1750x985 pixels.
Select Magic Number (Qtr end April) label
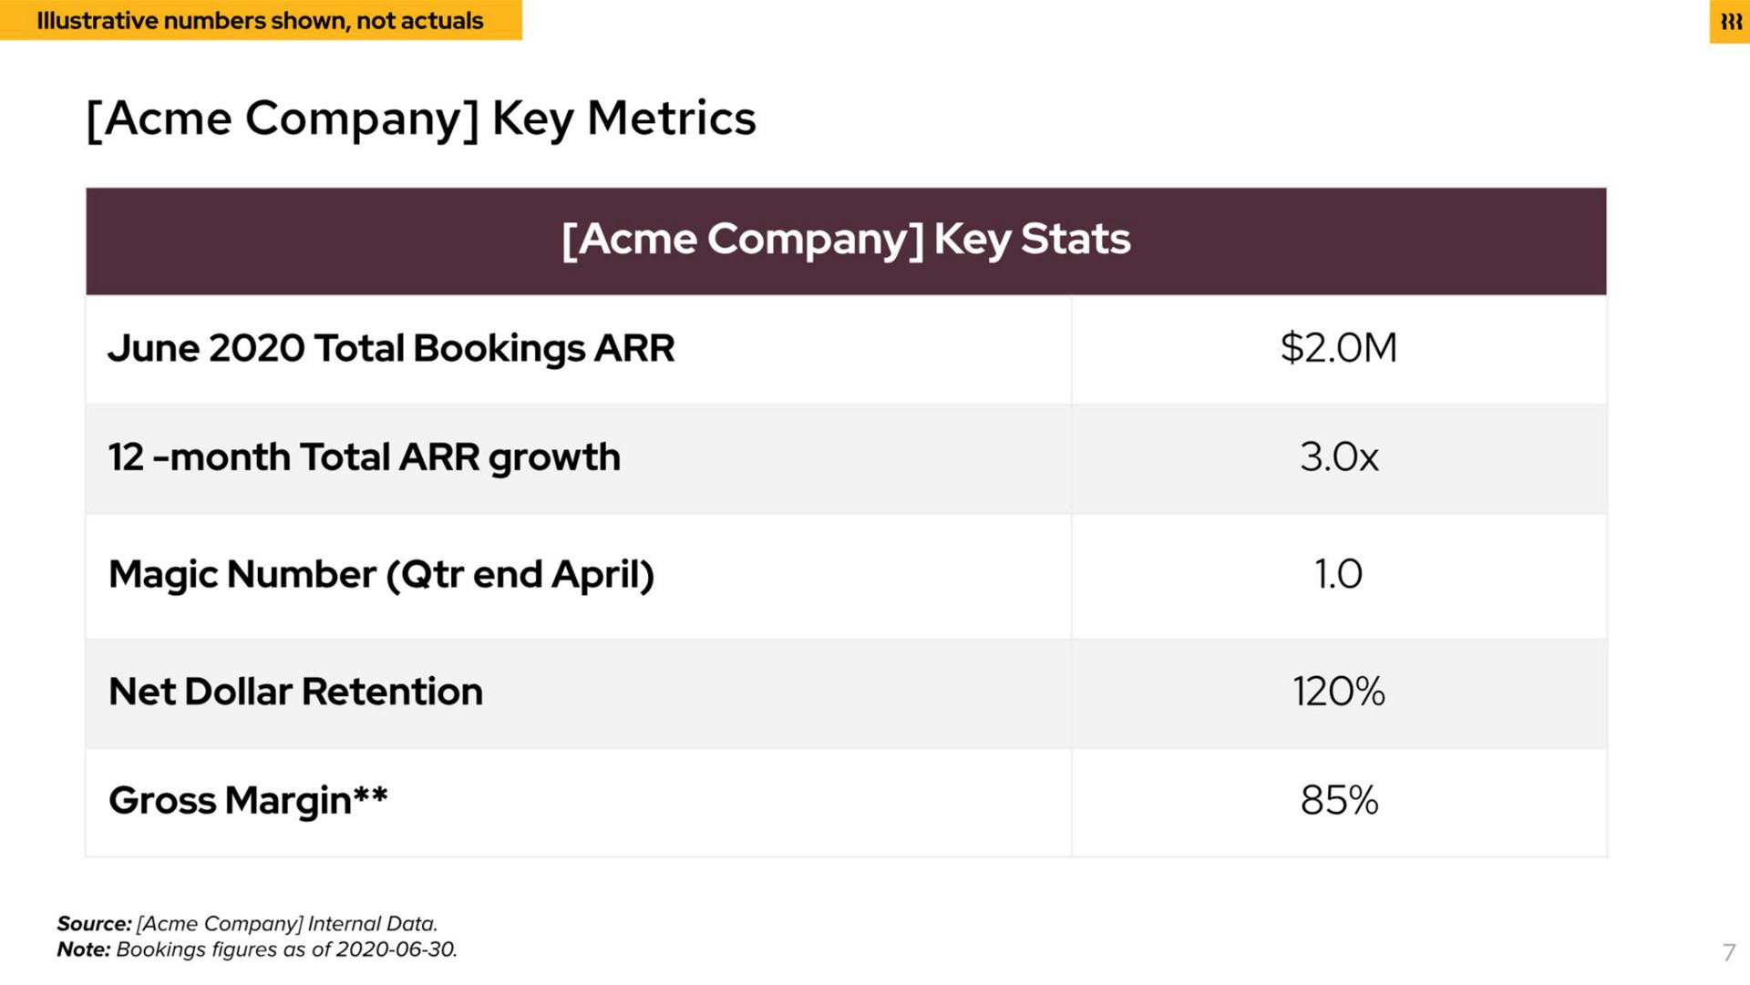click(381, 576)
